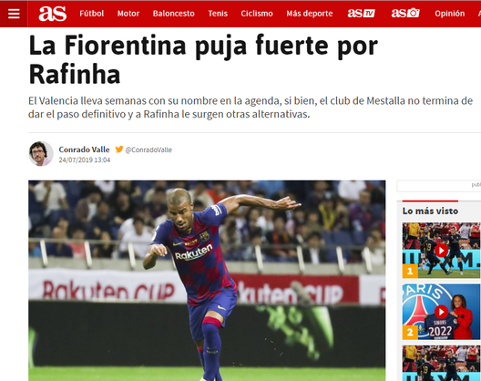Click the AS logo in header

[x=53, y=14]
